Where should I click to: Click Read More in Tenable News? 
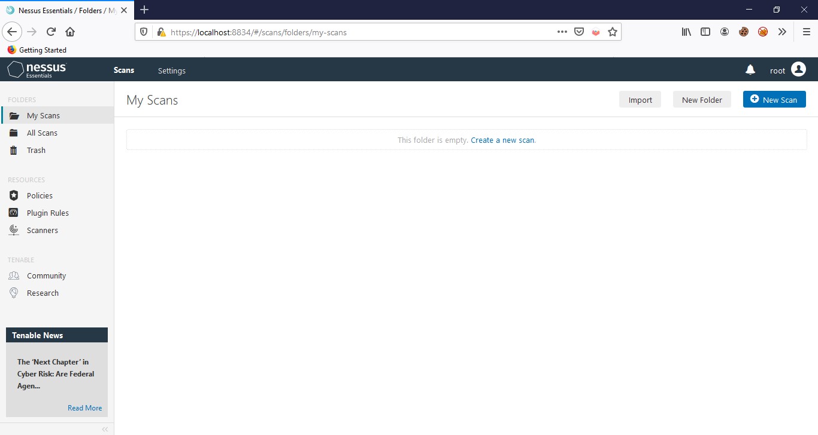[x=84, y=408]
